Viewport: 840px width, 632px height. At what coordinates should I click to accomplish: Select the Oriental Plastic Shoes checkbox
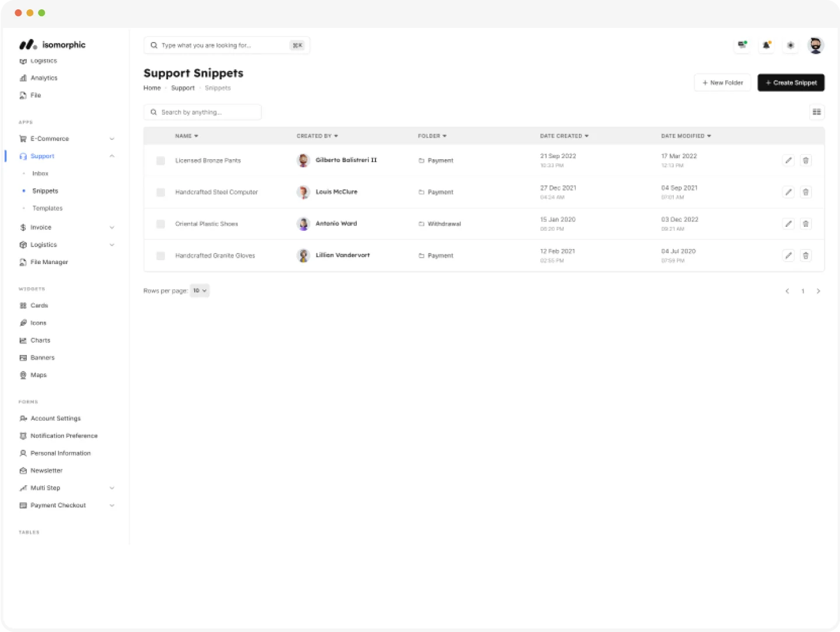[x=160, y=224]
